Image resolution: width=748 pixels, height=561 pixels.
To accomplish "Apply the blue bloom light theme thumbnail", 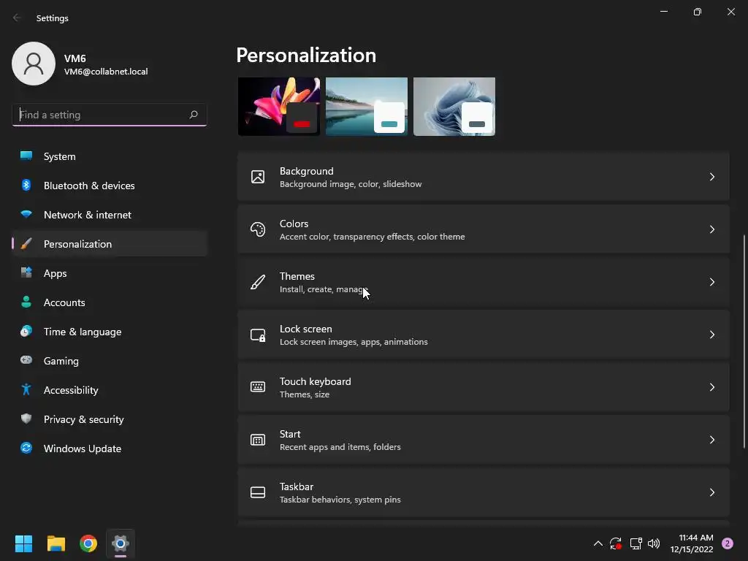I will click(454, 107).
